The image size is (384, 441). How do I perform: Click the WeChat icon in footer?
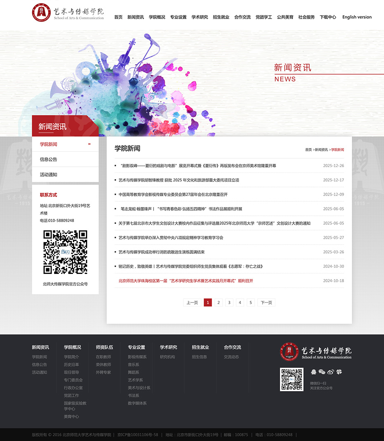click(322, 372)
